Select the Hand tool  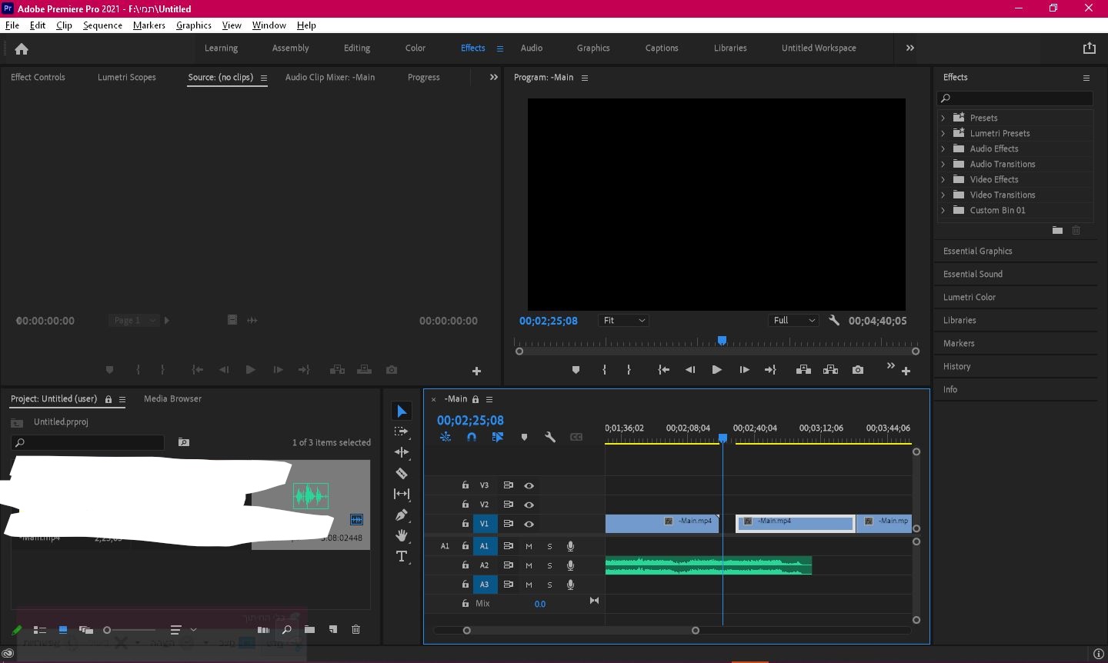coord(402,535)
